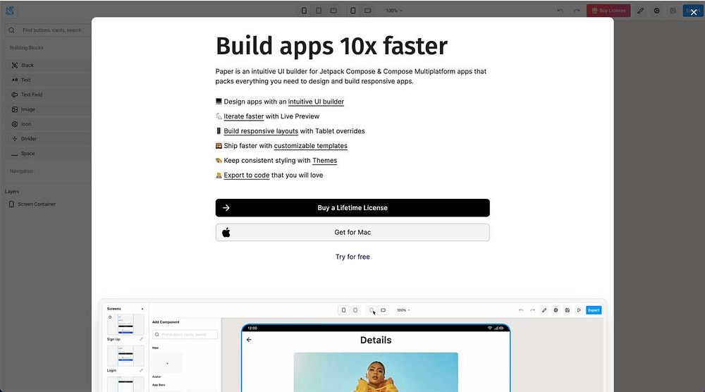Open the 'Build responsive layouts' link

(261, 131)
